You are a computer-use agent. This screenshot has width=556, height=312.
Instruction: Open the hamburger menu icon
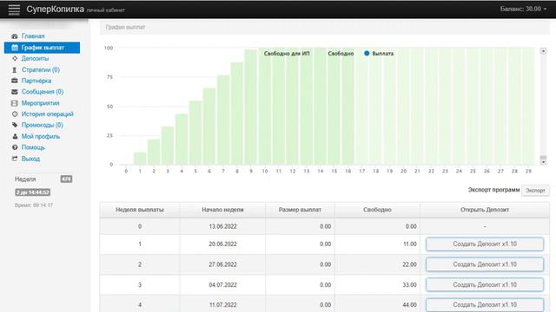[14, 10]
